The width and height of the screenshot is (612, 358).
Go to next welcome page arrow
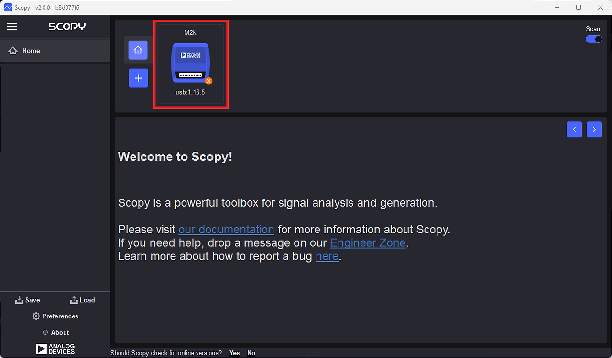(594, 129)
